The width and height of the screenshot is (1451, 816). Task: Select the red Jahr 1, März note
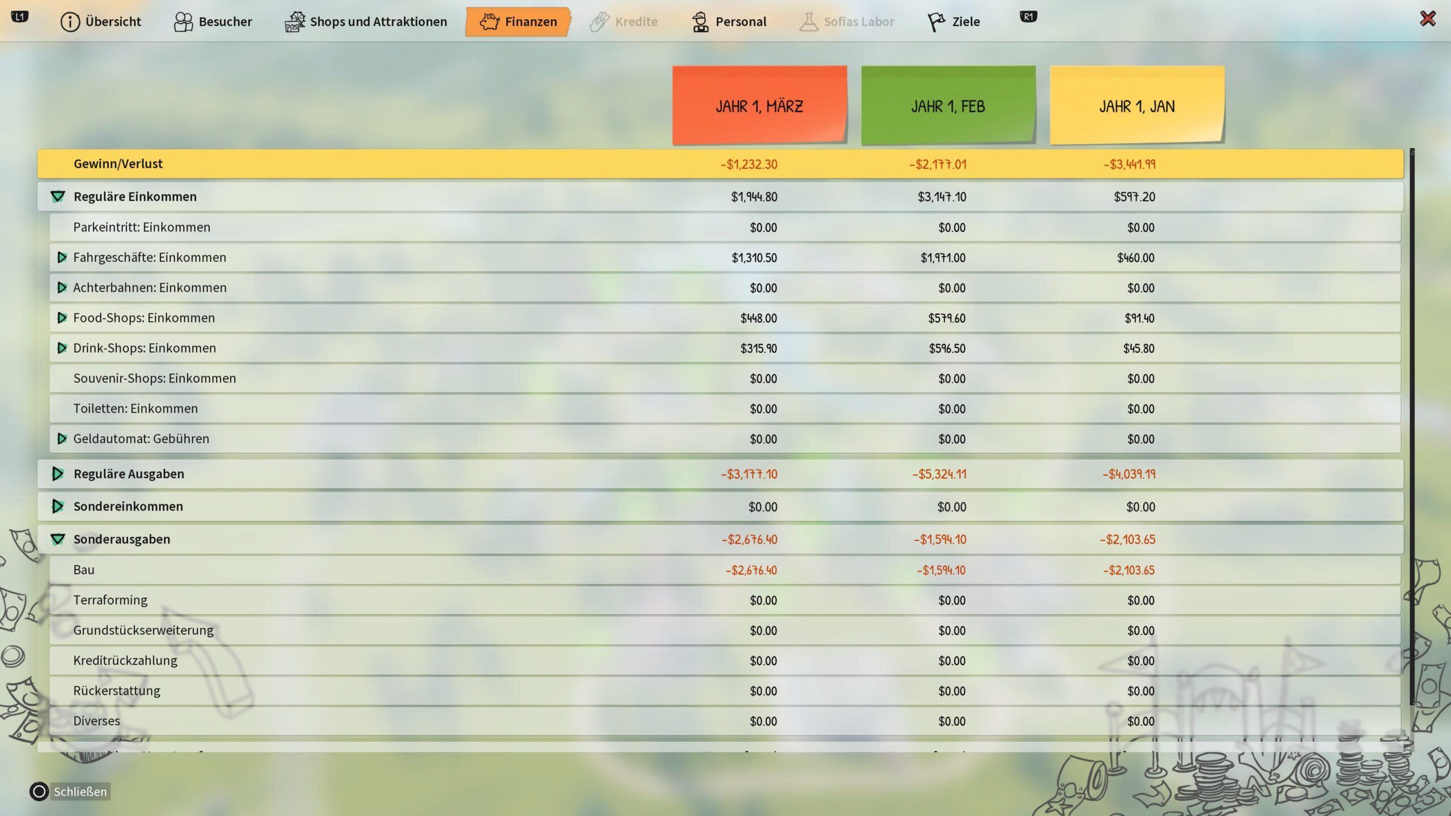pos(759,106)
